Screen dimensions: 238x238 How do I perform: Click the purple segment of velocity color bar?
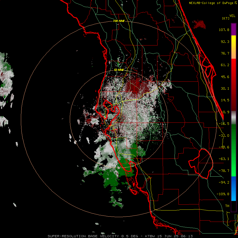point(234,29)
